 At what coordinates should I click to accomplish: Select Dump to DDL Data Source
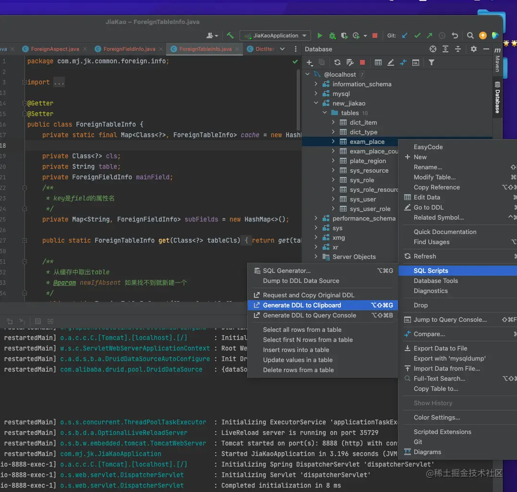[x=323, y=281]
